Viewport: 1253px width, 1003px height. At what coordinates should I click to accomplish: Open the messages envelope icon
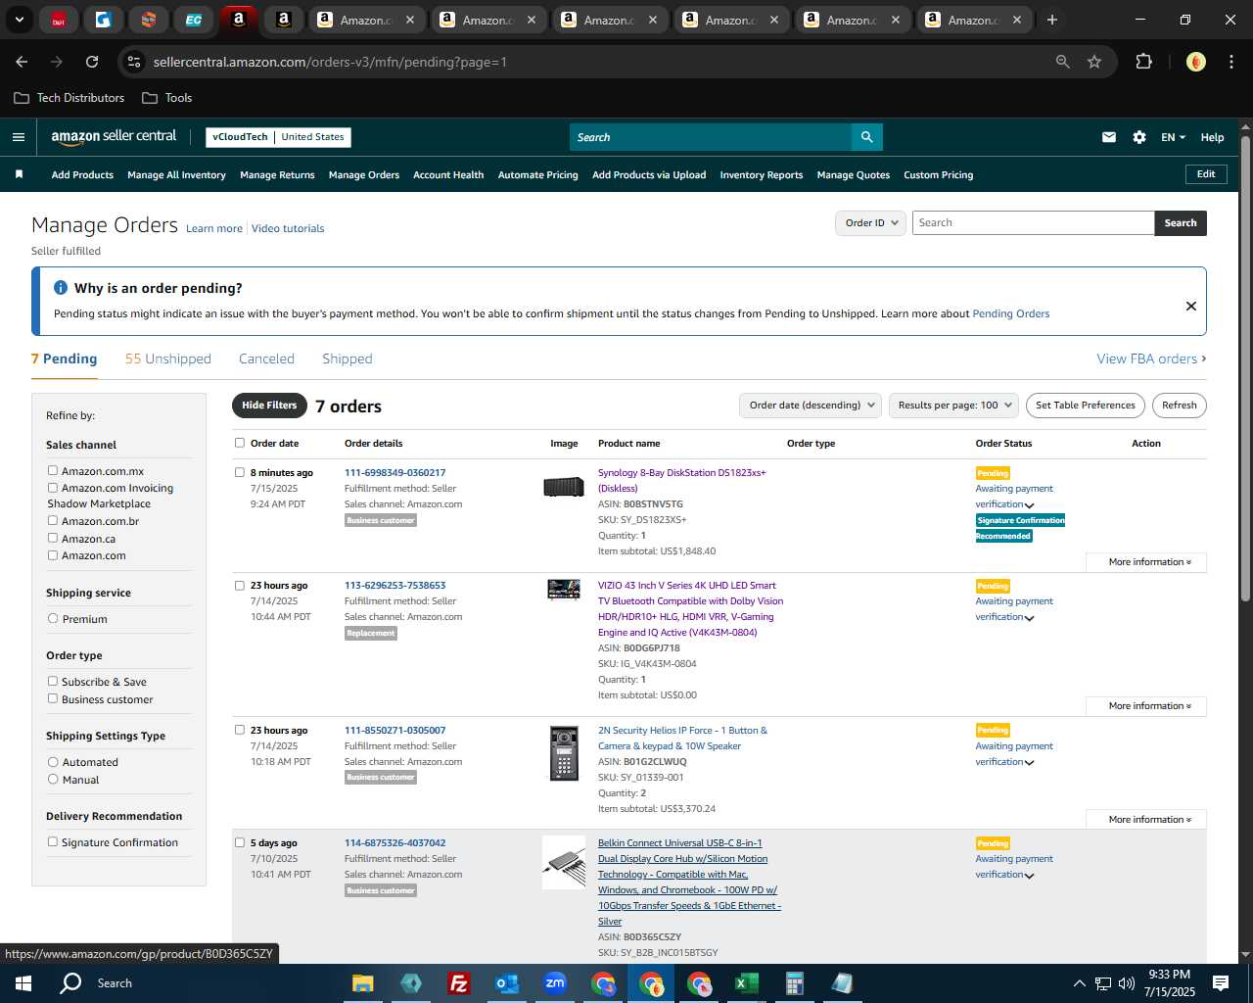coord(1109,137)
